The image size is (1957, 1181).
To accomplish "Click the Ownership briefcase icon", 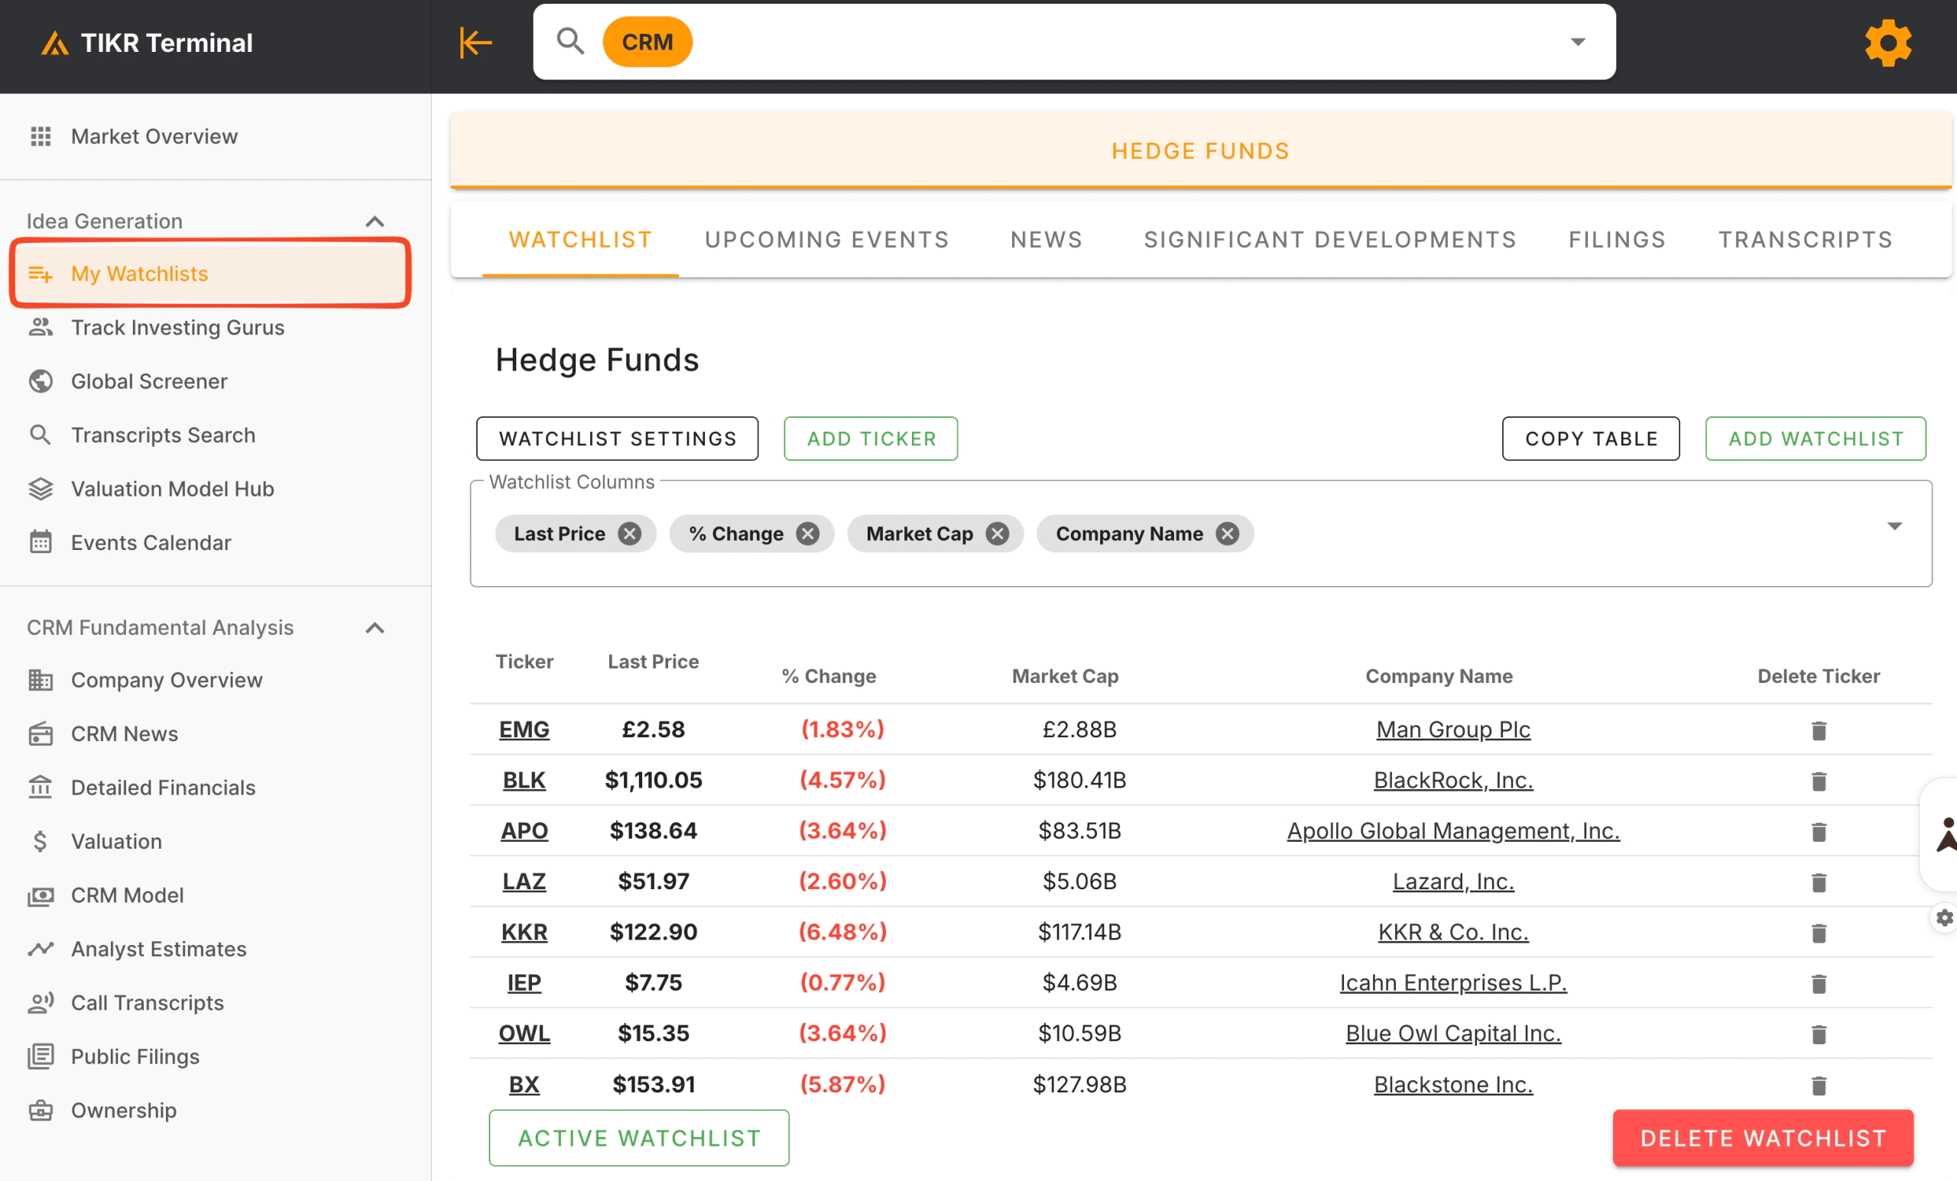I will [41, 1111].
